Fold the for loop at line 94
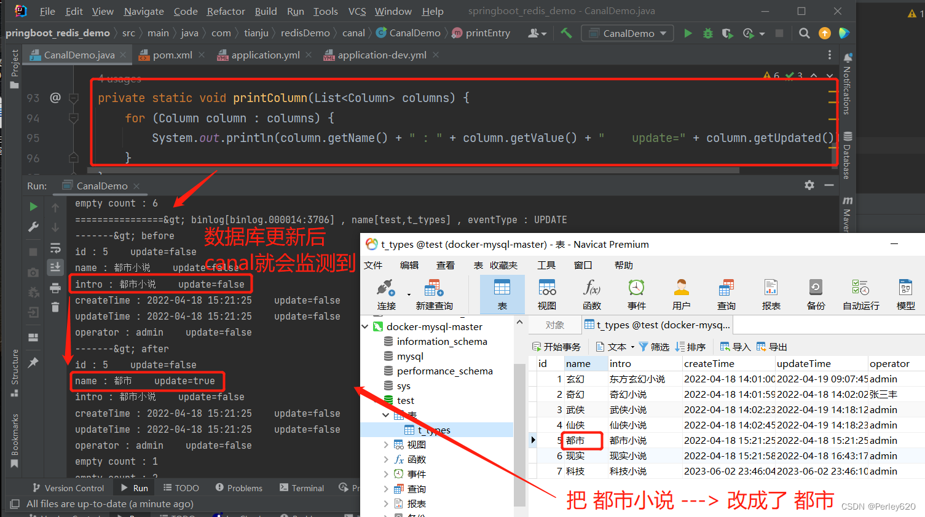The width and height of the screenshot is (925, 517). coord(74,117)
